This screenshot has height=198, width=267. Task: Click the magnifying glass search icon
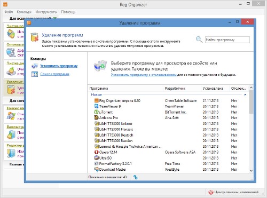click(199, 39)
